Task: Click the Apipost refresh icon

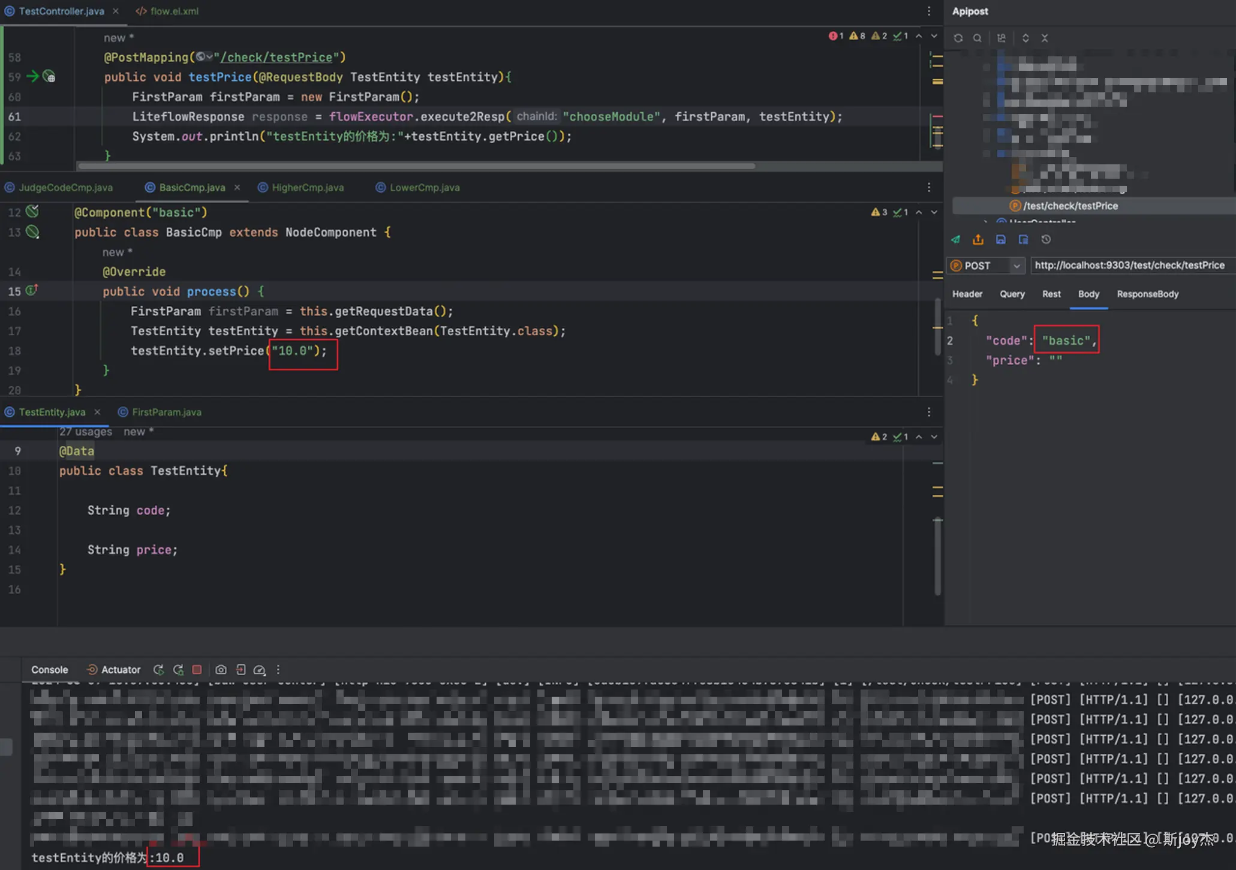Action: tap(958, 38)
